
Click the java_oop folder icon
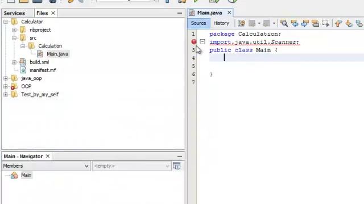[x=14, y=78]
